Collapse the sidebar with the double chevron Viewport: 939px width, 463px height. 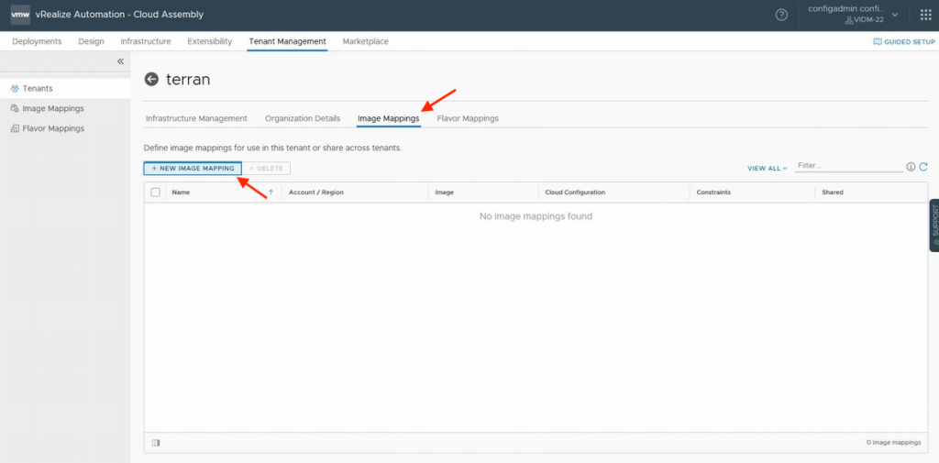click(120, 61)
